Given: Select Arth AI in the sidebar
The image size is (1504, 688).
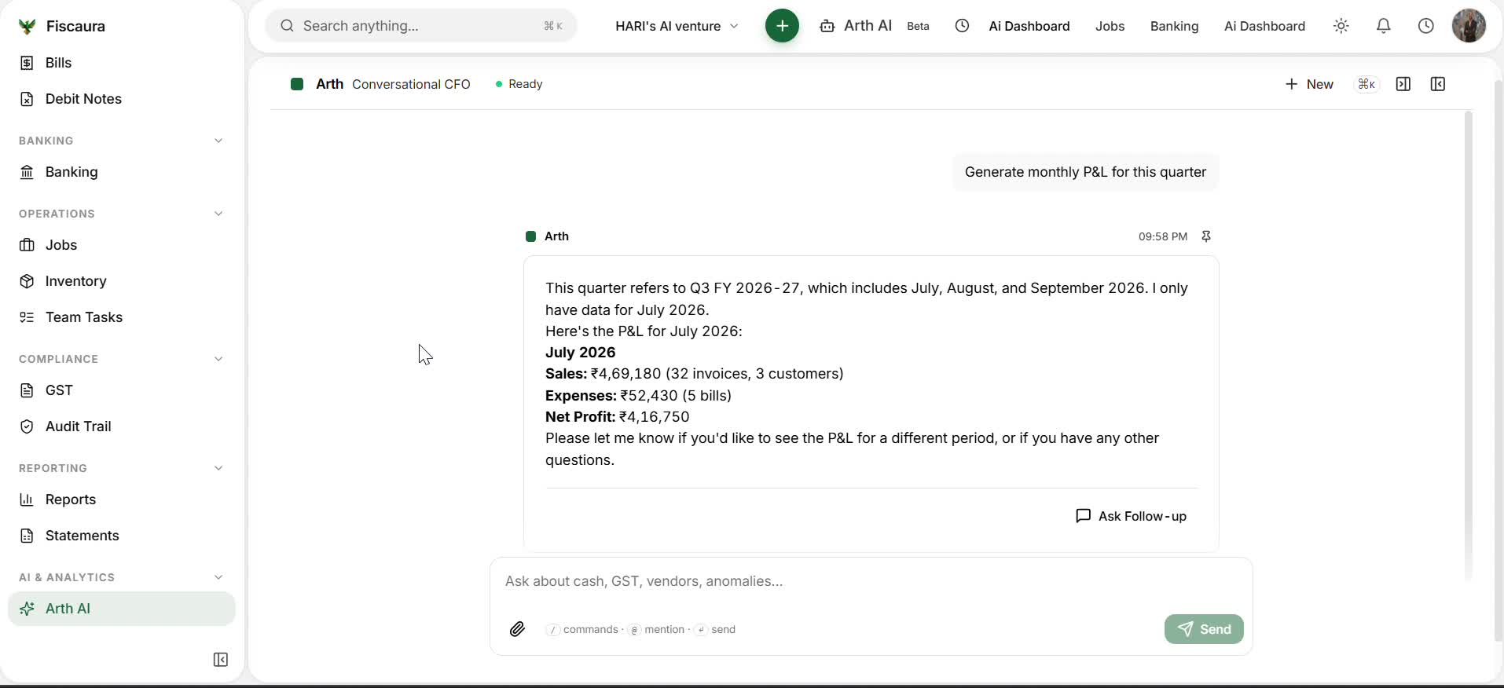Looking at the screenshot, I should (x=122, y=609).
